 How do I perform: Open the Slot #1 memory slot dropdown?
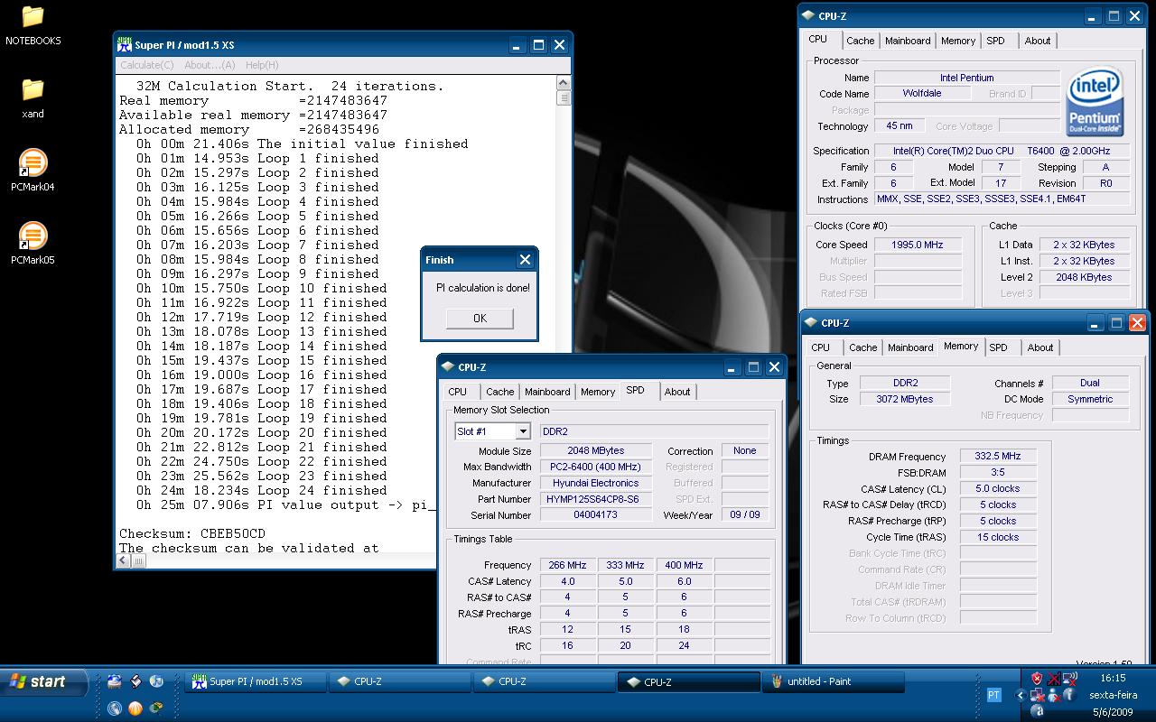click(x=523, y=431)
